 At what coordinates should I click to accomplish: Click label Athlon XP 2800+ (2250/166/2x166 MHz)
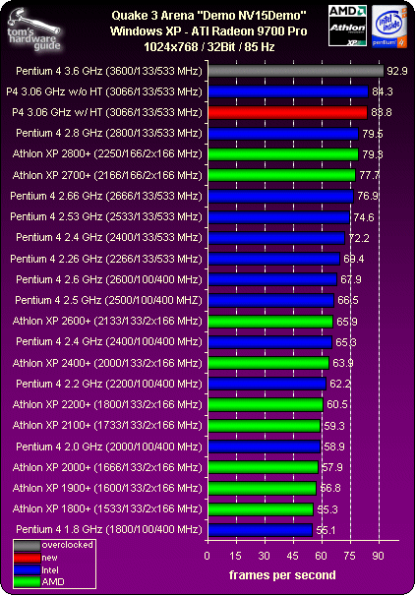[x=107, y=154]
